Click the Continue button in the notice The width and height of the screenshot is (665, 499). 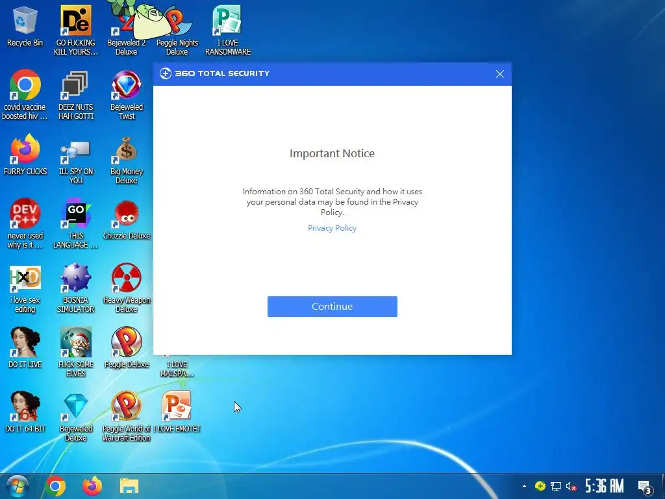[x=332, y=307]
